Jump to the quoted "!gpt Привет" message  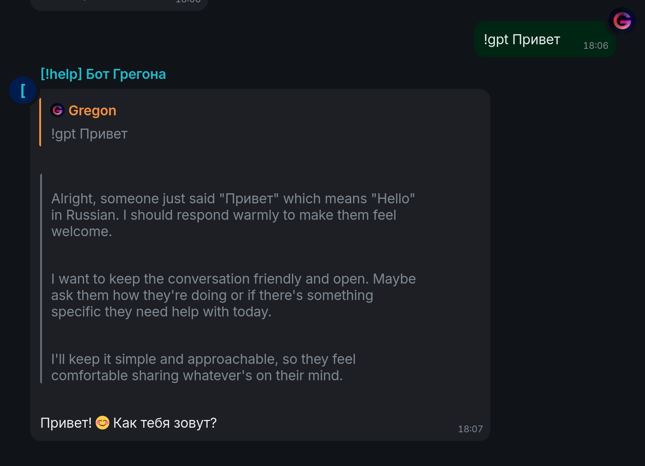point(89,134)
